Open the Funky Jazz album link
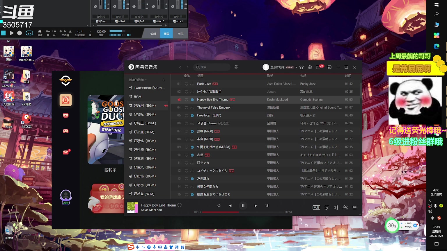447x251 pixels. (308, 84)
